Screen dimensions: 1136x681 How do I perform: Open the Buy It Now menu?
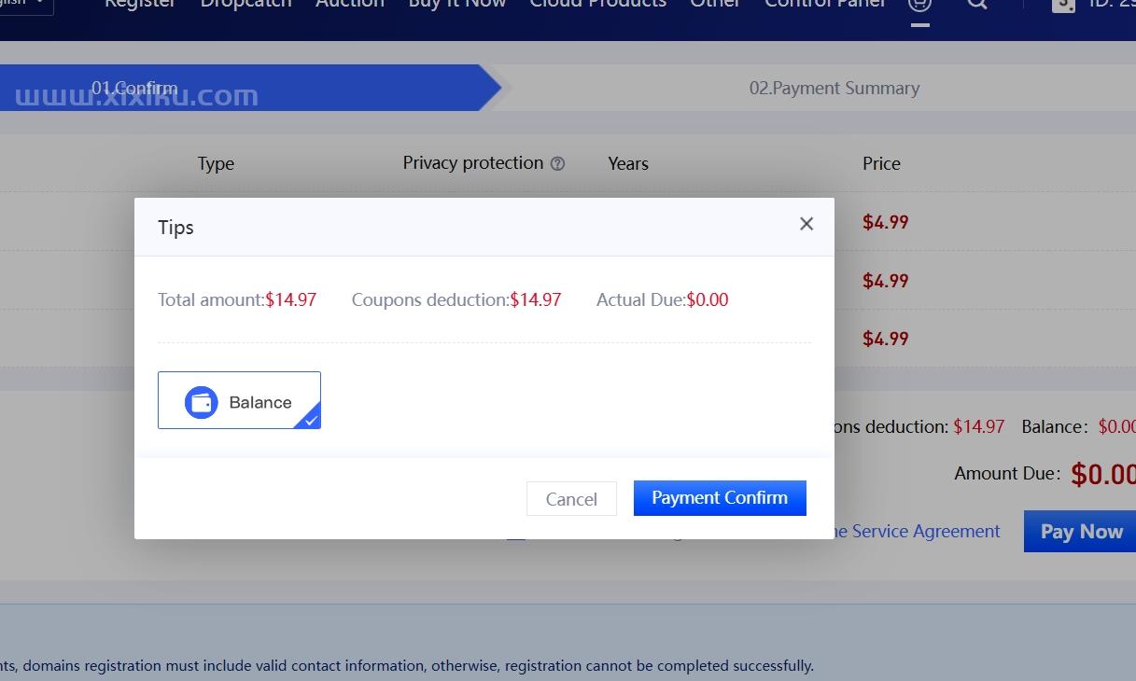pyautogui.click(x=457, y=4)
